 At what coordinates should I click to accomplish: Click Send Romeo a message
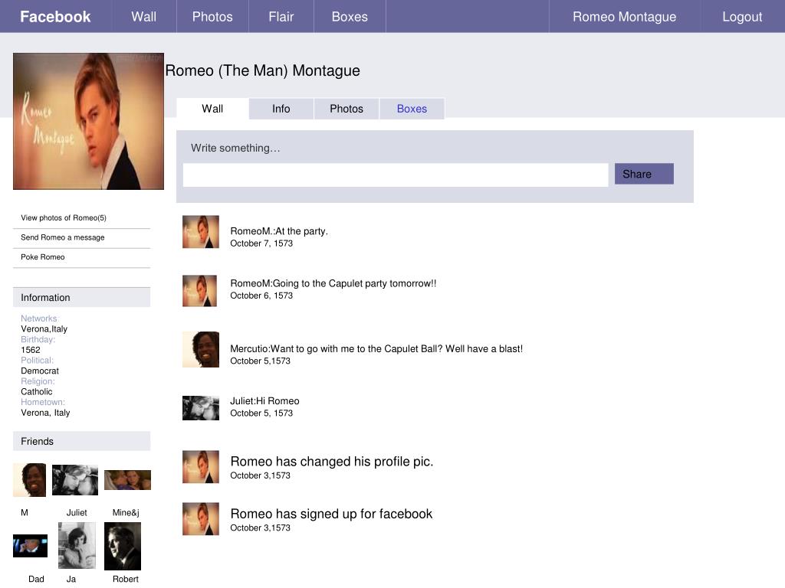pyautogui.click(x=63, y=237)
